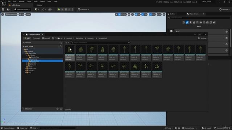Click the skip frame button
Image resolution: width=232 pixels, height=130 pixels.
(x=62, y=9)
